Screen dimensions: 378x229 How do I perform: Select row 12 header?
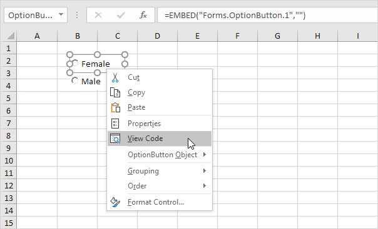coord(8,186)
